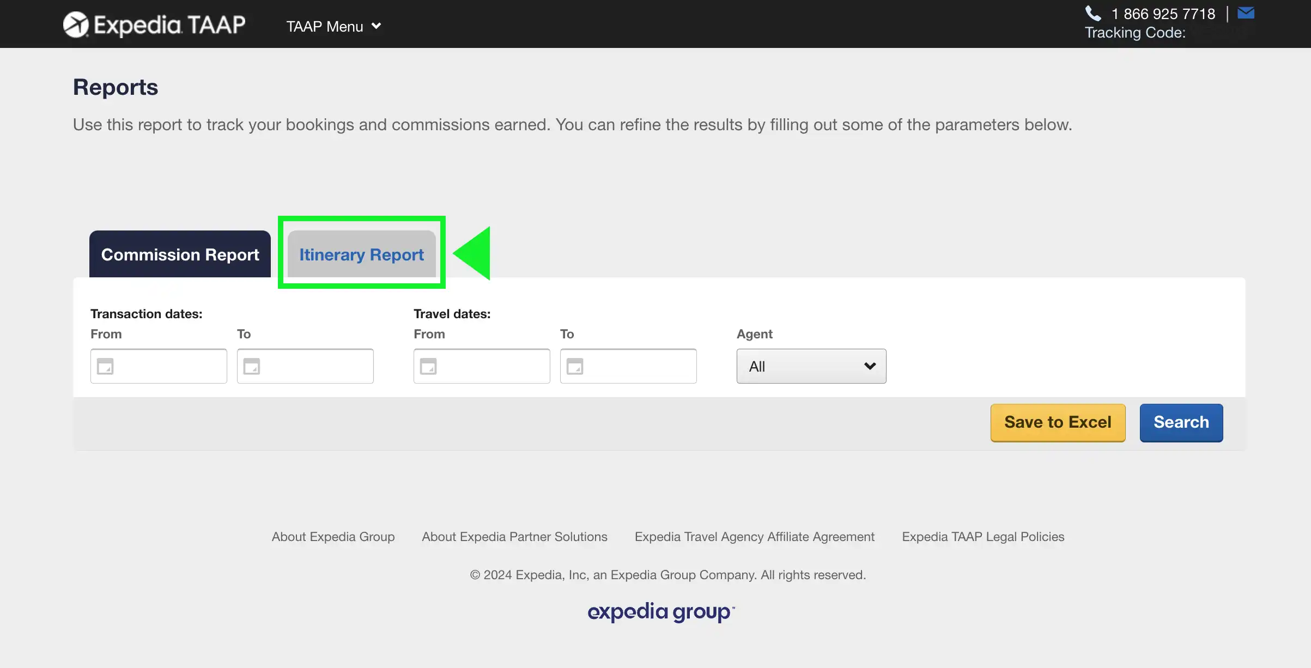Open calendar icon in Travel To field
This screenshot has width=1311, height=668.
pos(575,366)
